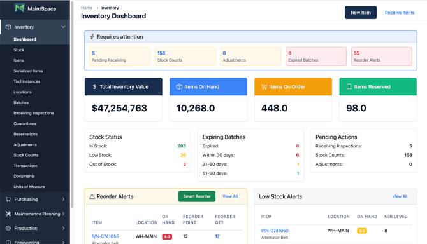
Task: Open P/N-0741055 in Low Stock Alerts table
Action: pyautogui.click(x=275, y=231)
